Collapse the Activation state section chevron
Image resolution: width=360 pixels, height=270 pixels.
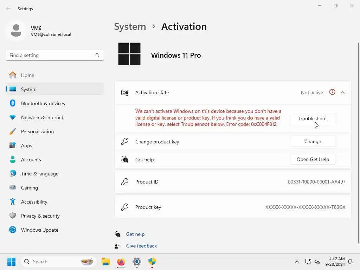coord(343,92)
